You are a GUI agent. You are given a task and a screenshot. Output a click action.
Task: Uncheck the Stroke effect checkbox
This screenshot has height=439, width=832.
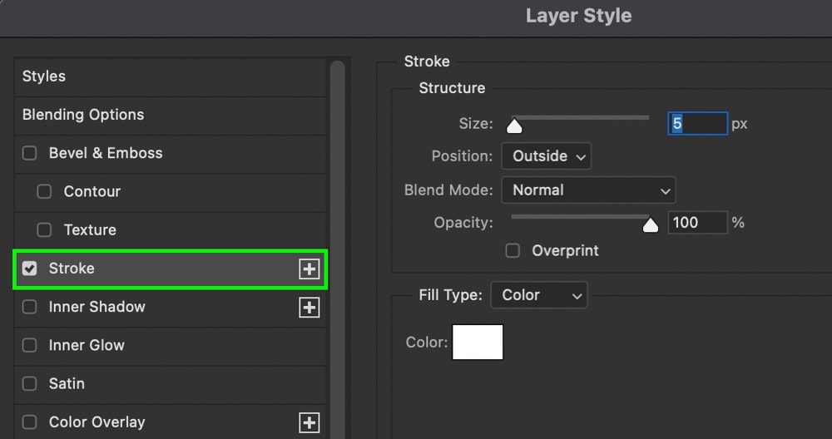tap(30, 269)
